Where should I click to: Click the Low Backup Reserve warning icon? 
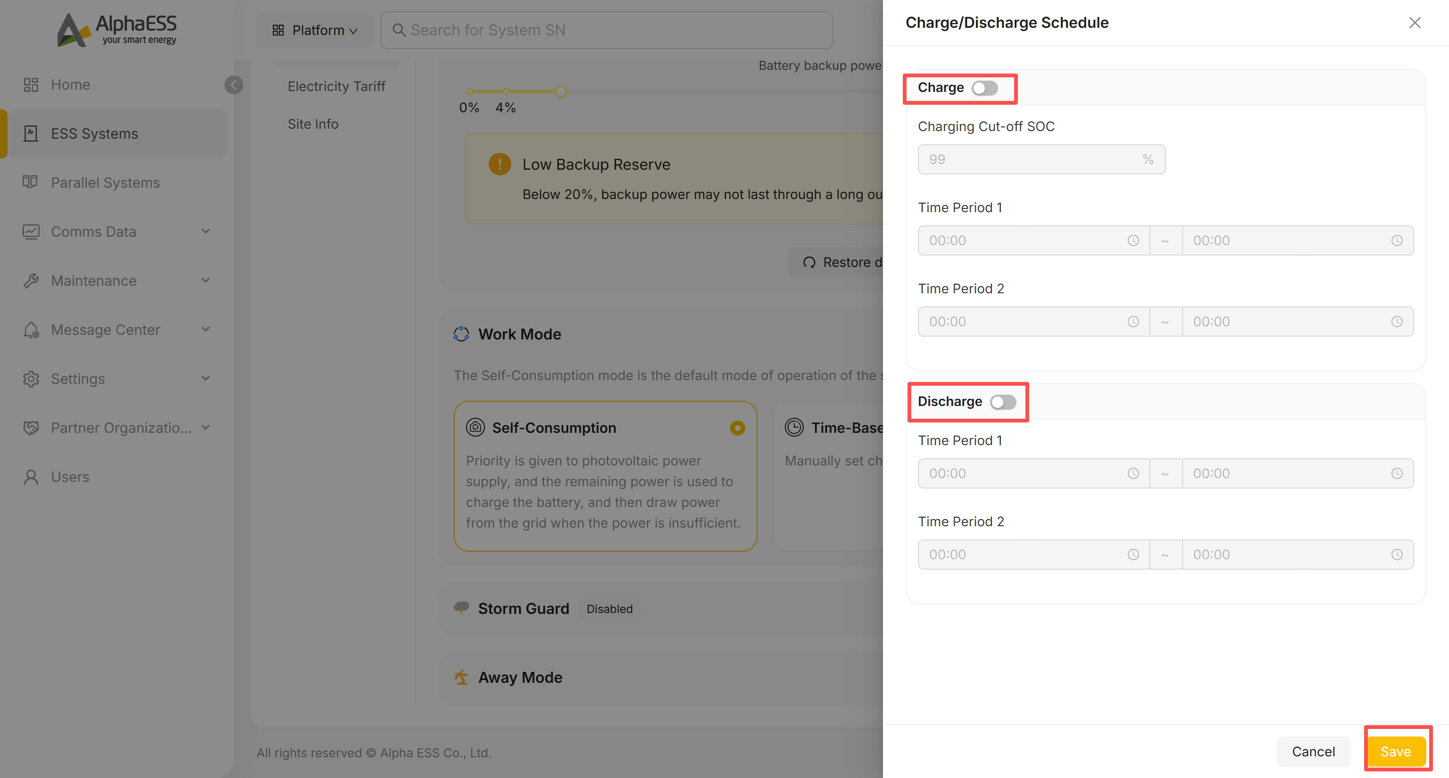pyautogui.click(x=500, y=164)
